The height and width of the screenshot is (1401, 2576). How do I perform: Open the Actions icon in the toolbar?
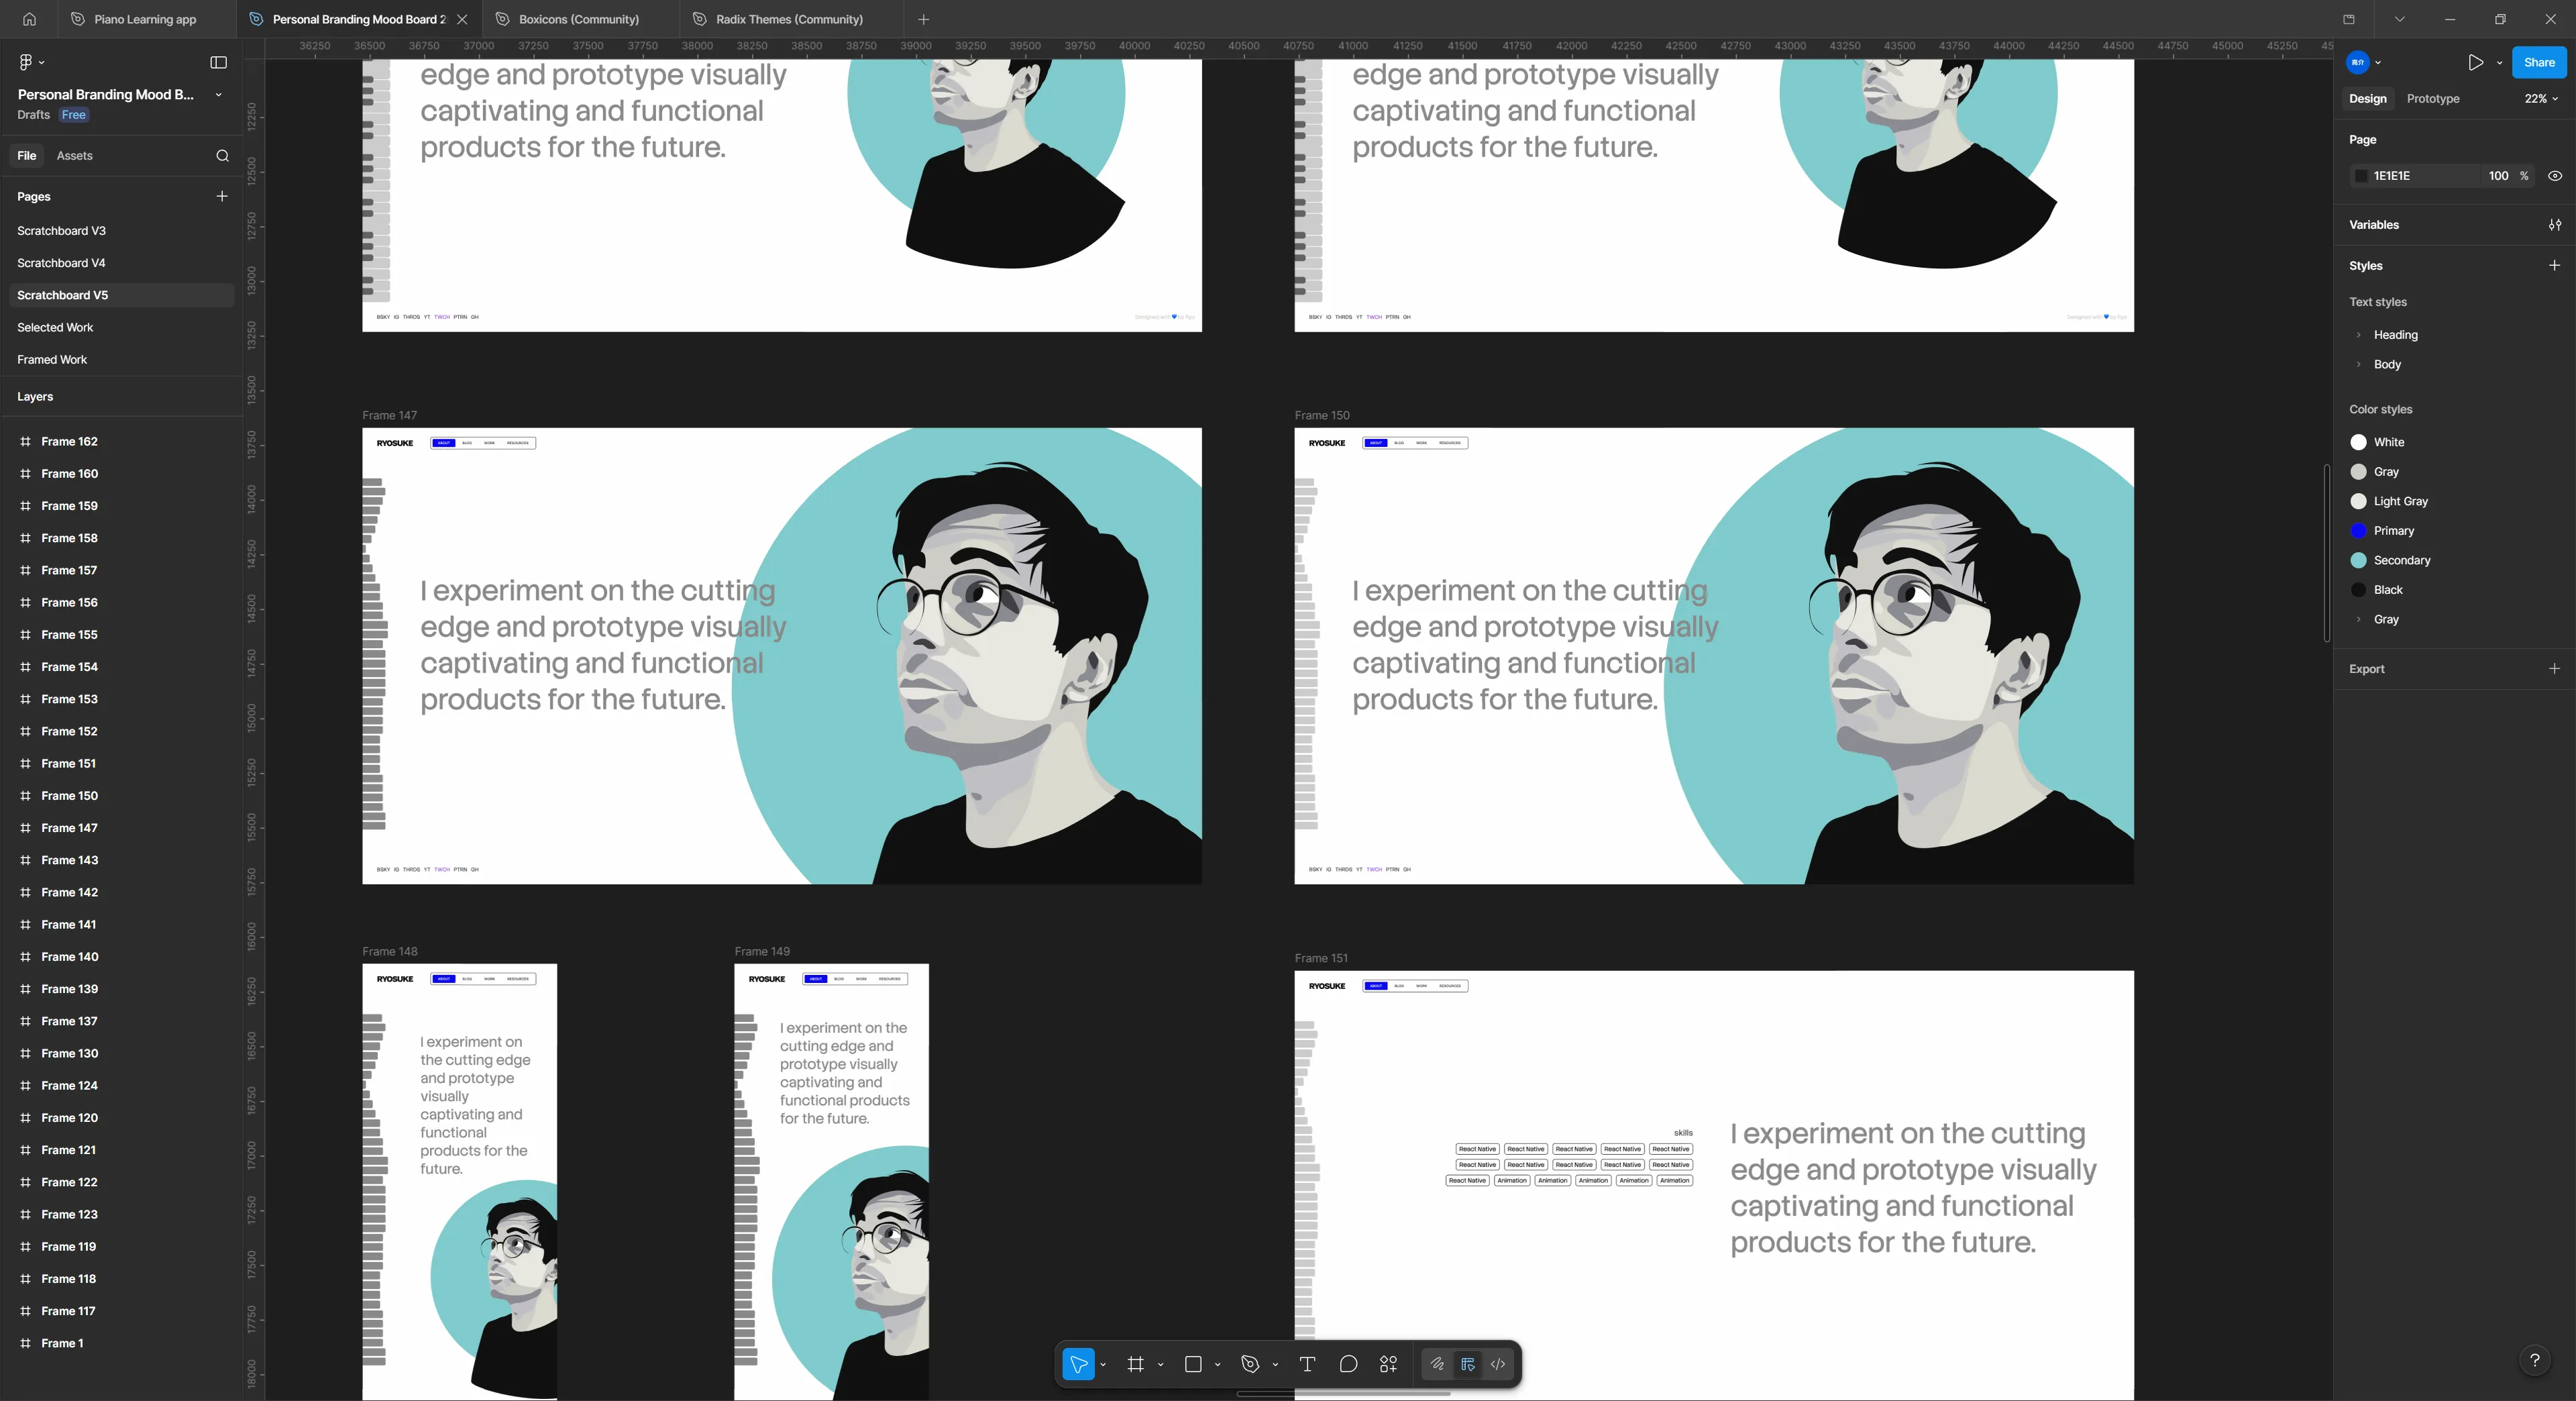(1388, 1364)
